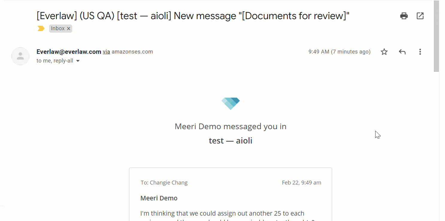This screenshot has height=221, width=445.
Task: Click the vertical scrollbar thumb
Action: pyautogui.click(x=436, y=36)
